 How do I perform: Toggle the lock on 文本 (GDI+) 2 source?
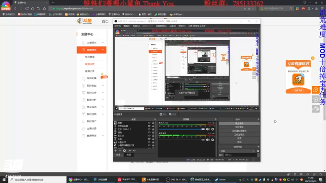pyautogui.click(x=153, y=129)
